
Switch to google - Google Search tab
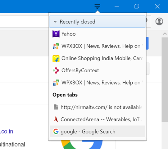pyautogui.click(x=98, y=131)
